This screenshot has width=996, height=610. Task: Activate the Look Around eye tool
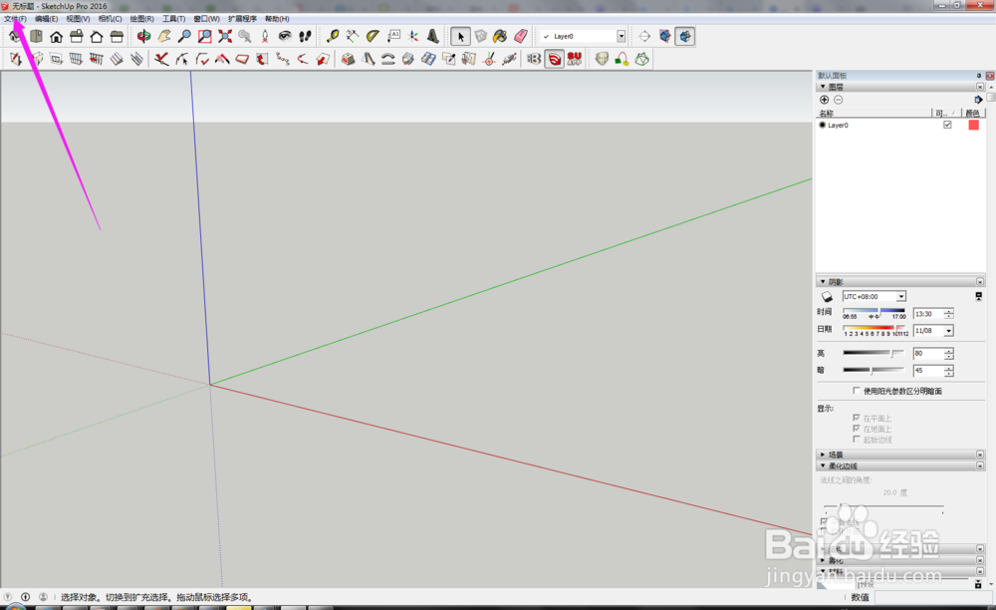[x=285, y=36]
